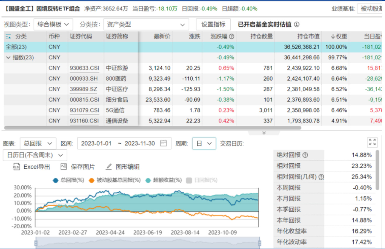This screenshot has width=385, height=249.
Task: Open the 资产类型 classification dropdown
Action: click(x=146, y=25)
